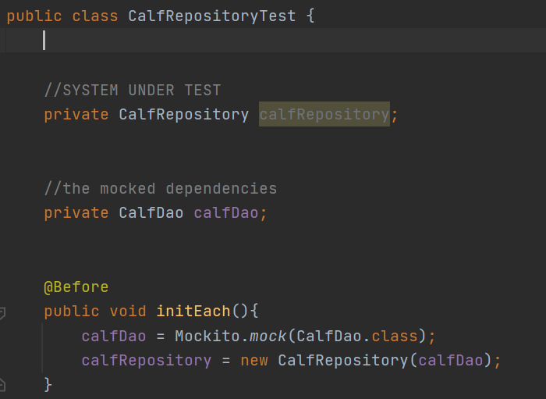The width and height of the screenshot is (546, 399).
Task: Click the calfDao field name in its declaration
Action: click(226, 212)
